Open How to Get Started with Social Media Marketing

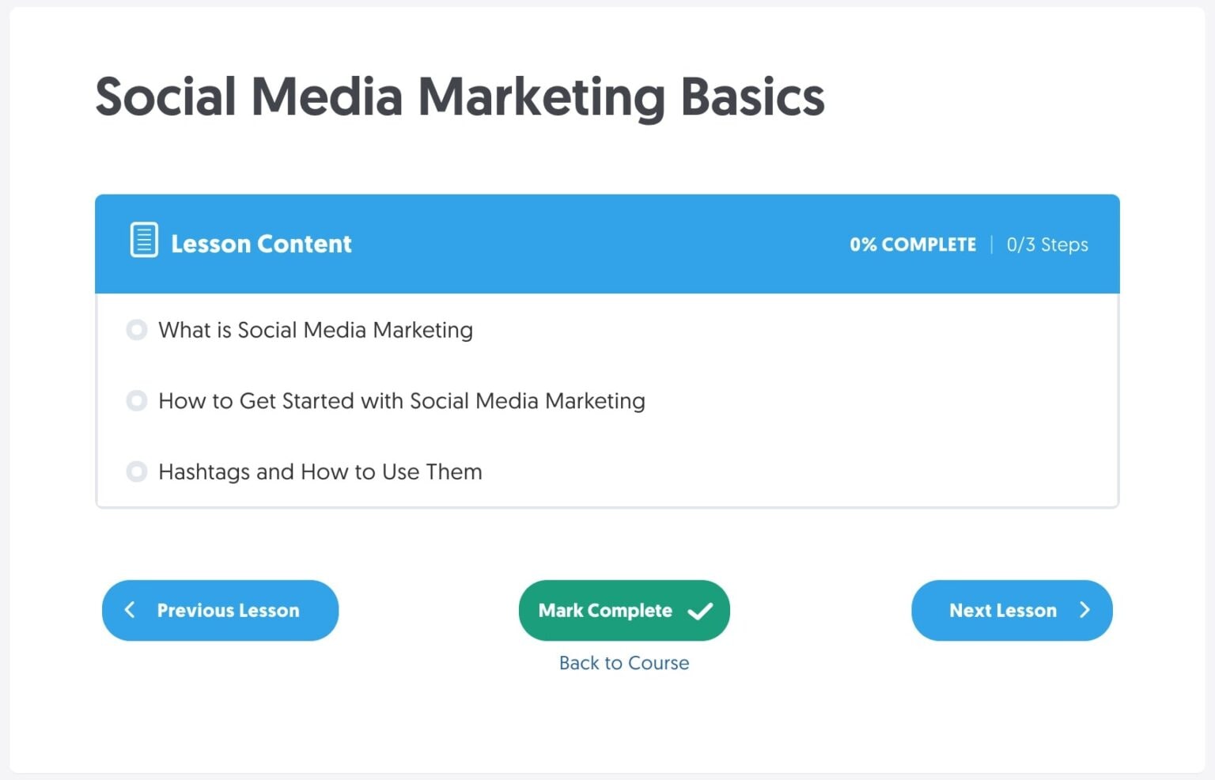pos(401,401)
